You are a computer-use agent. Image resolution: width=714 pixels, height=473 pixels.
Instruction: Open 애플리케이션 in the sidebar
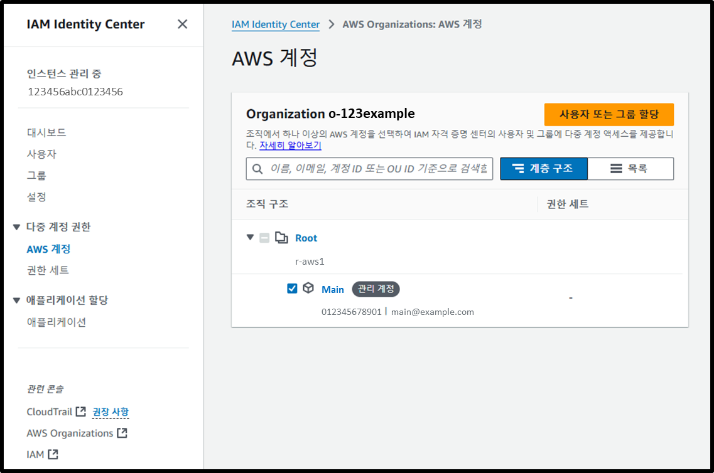[x=57, y=322]
